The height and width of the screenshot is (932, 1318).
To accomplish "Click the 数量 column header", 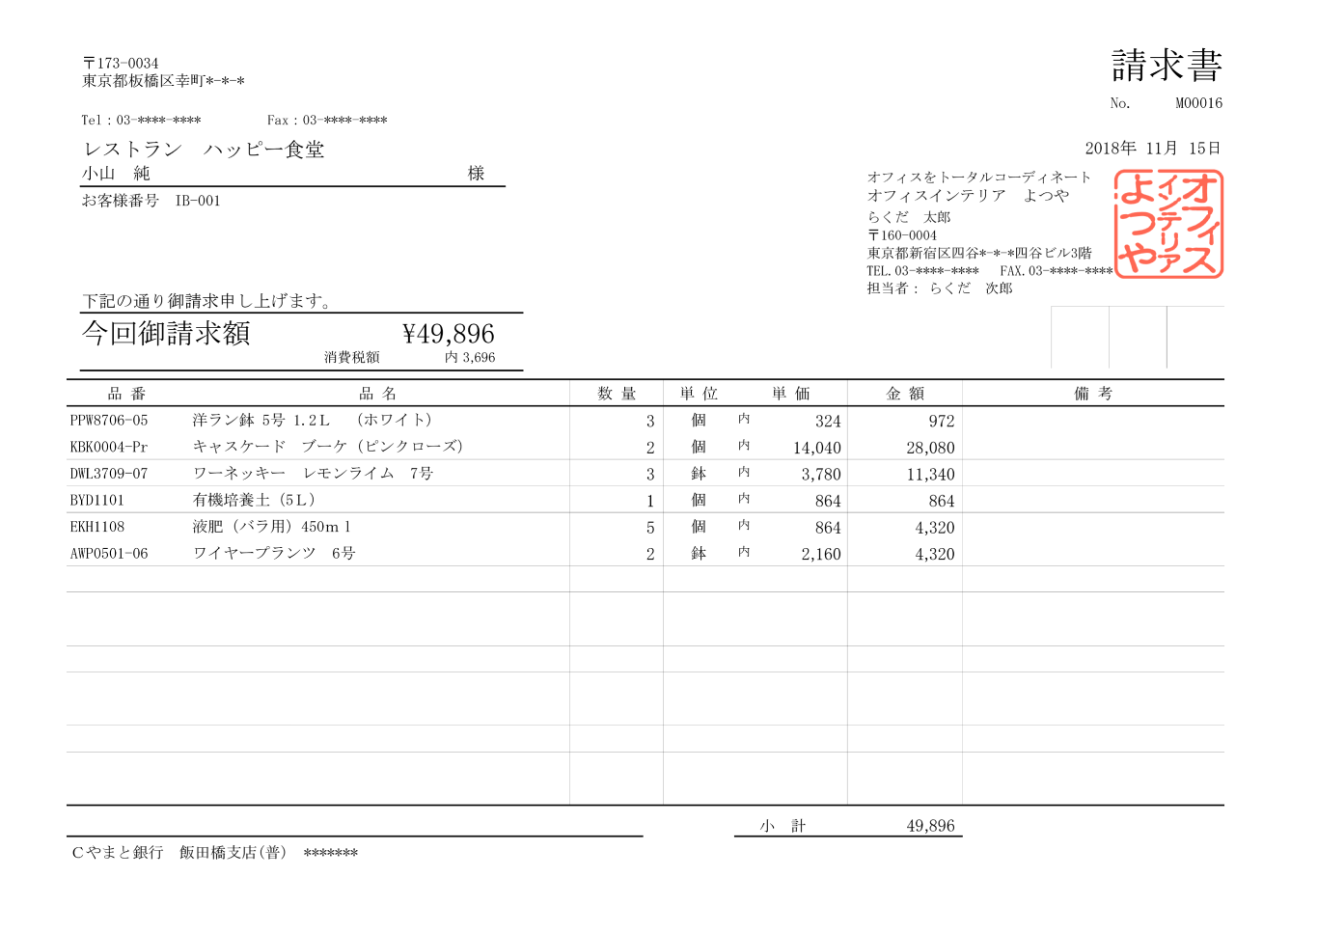I will (x=617, y=394).
